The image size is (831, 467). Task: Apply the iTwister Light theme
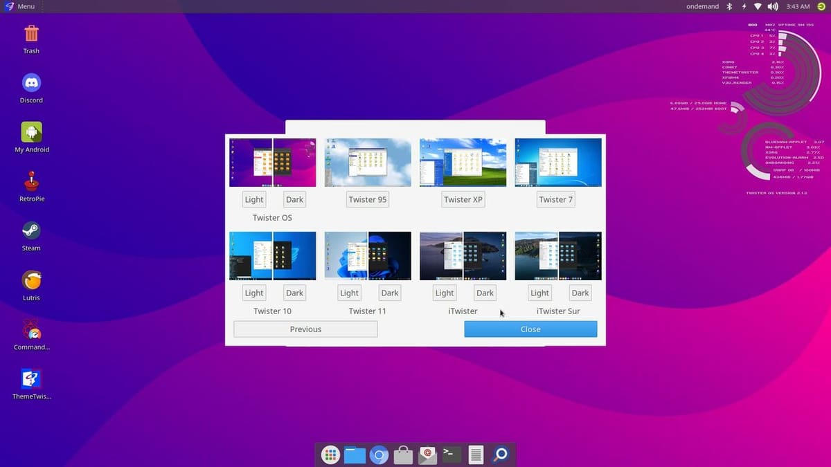coord(445,293)
